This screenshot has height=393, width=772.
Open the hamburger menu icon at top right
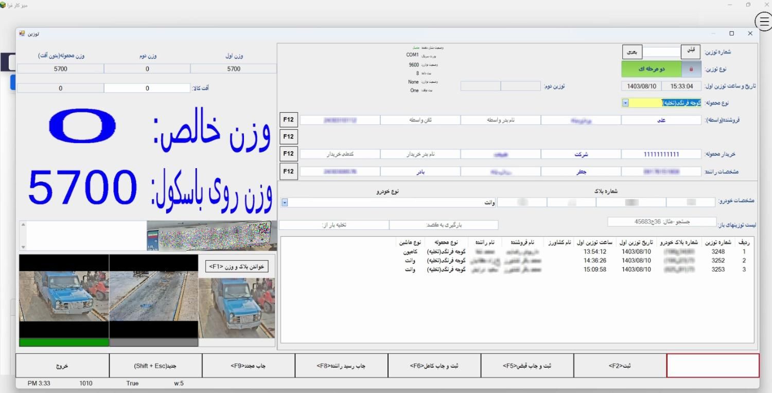tap(764, 22)
